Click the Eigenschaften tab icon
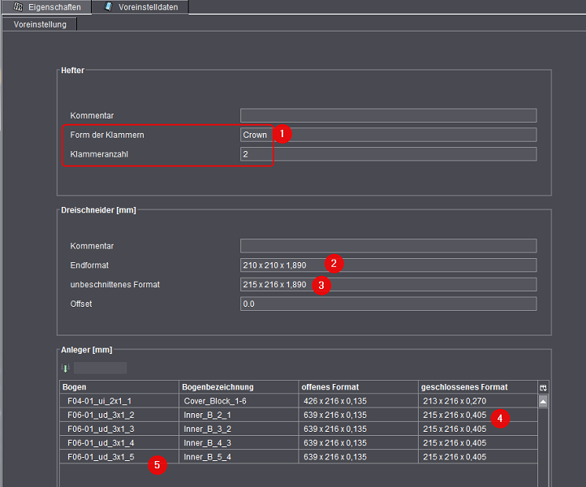This screenshot has width=586, height=487. [18, 6]
